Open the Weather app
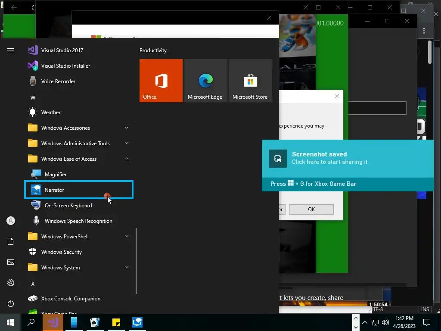This screenshot has height=331, width=441. 79,112
